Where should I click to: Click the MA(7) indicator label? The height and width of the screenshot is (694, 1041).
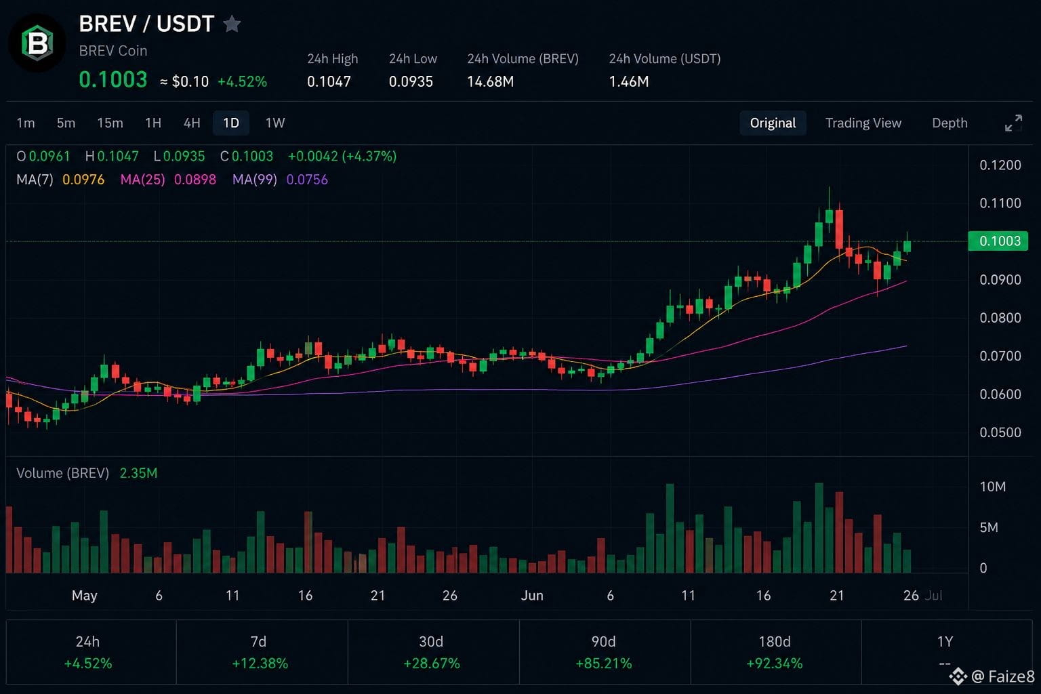point(35,180)
